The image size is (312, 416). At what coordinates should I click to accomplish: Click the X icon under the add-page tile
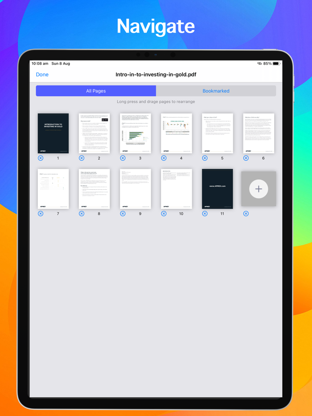246,214
